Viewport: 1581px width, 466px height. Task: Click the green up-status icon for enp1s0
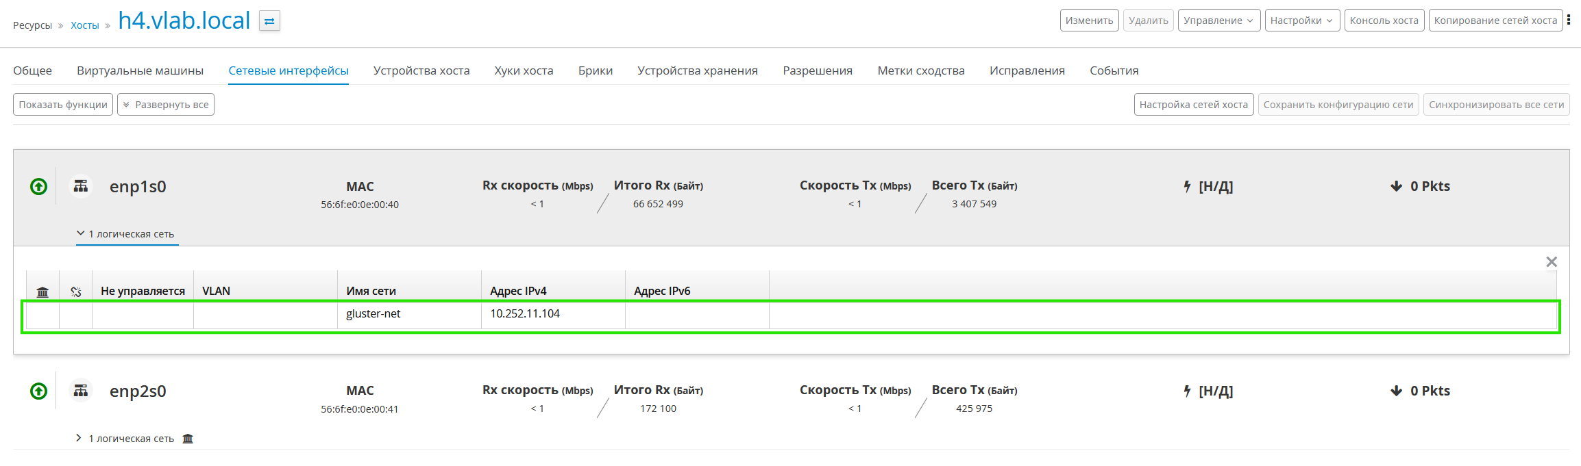pyautogui.click(x=39, y=186)
